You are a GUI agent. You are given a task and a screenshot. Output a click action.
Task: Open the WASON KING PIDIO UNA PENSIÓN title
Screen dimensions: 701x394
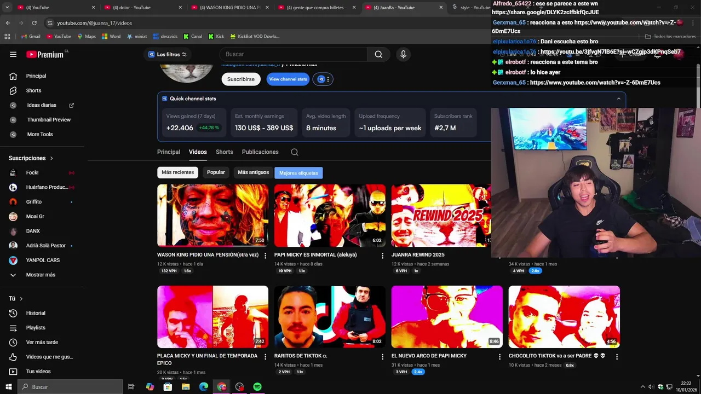208,255
